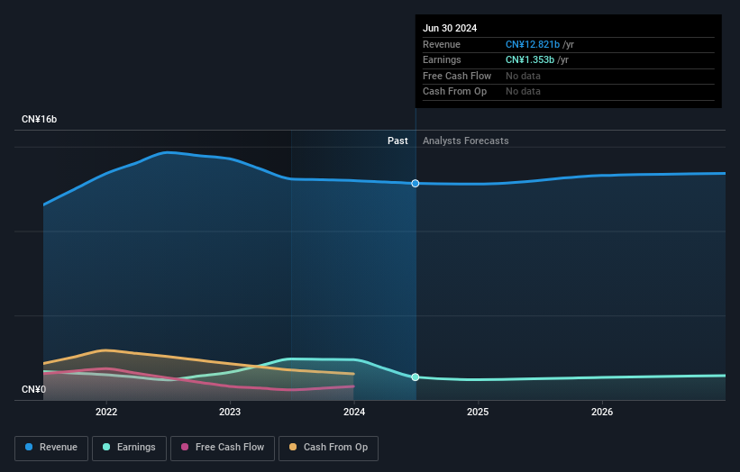
Task: Click the 2026 x-axis label
Action: 602,412
